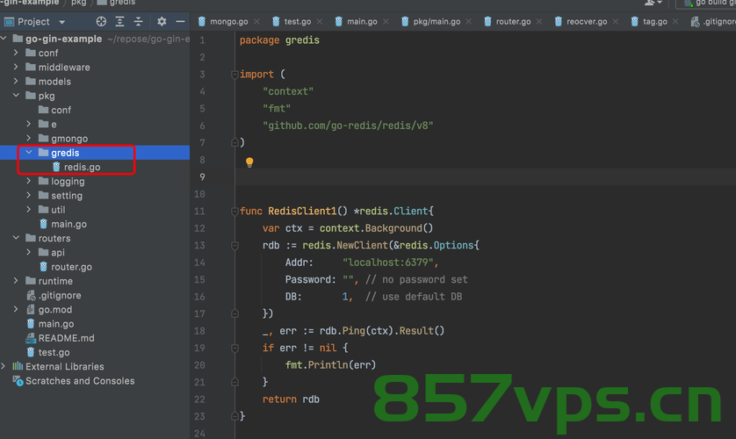Click gredis in the breadcrumb bar
Screen dimensions: 736x439
point(122,3)
